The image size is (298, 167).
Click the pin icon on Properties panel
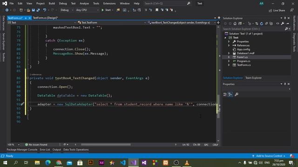(285, 84)
